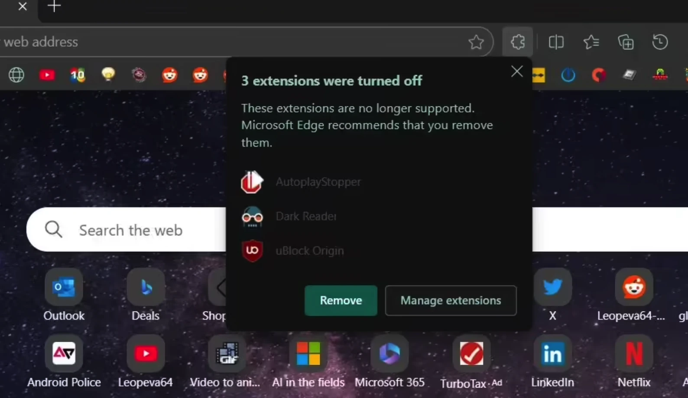Image resolution: width=688 pixels, height=398 pixels.
Task: Select the Dark Reader extension entry
Action: [x=289, y=216]
